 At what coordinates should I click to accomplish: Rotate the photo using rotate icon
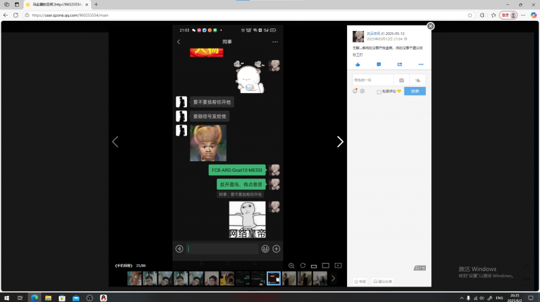point(302,266)
